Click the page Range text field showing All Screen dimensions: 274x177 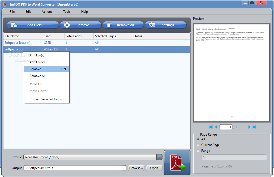[x=234, y=157]
